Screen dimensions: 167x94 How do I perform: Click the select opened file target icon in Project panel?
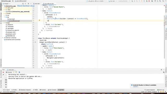(x=23, y=4)
